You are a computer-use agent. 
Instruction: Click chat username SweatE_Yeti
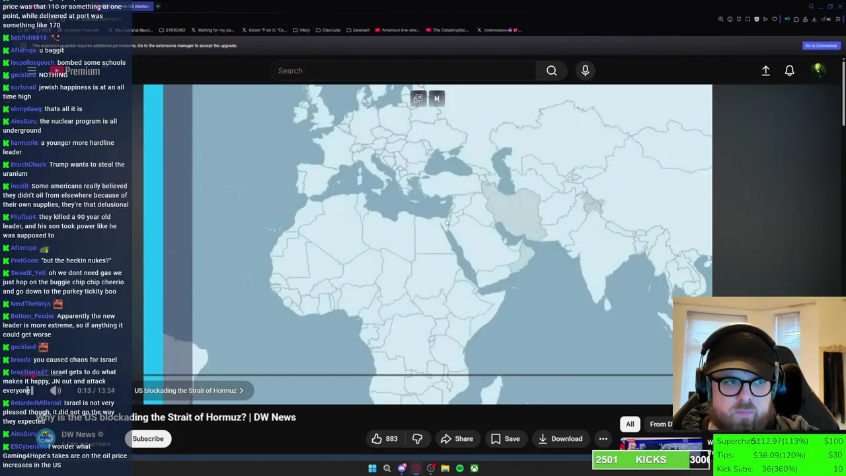click(28, 273)
